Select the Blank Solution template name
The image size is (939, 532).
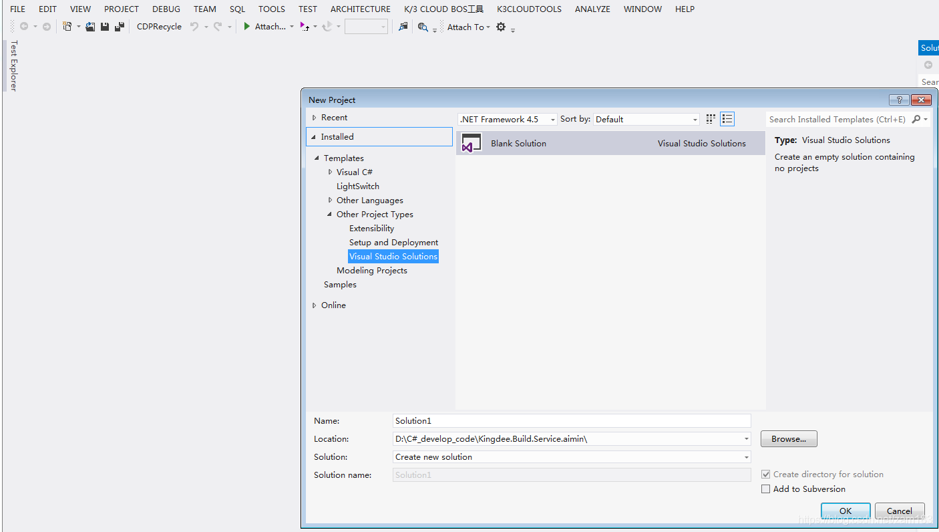click(x=518, y=143)
